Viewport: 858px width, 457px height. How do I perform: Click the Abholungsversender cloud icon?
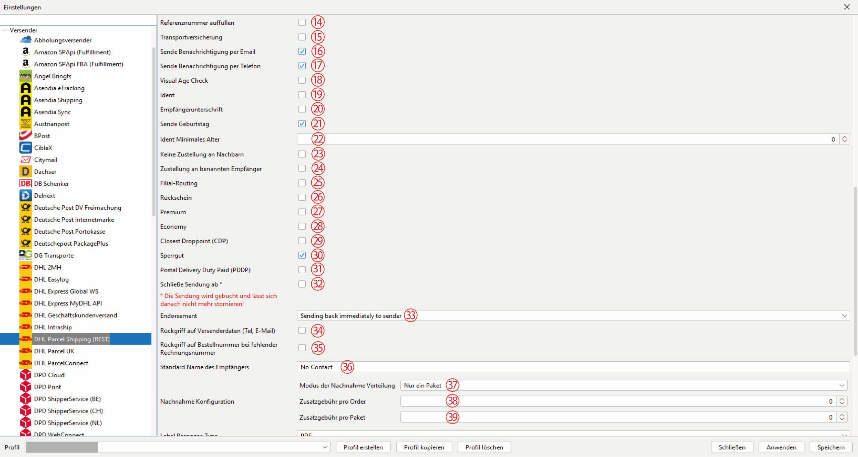click(x=25, y=40)
